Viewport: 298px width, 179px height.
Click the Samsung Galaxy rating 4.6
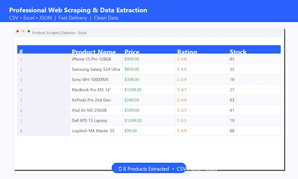click(x=182, y=69)
